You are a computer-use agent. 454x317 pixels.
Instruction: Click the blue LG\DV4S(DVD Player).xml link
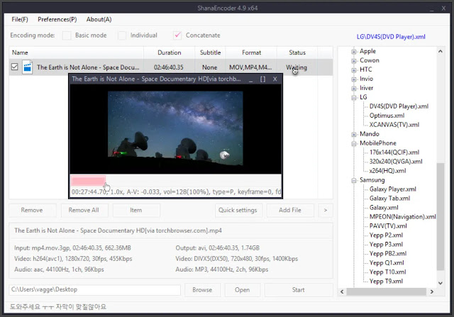click(391, 37)
